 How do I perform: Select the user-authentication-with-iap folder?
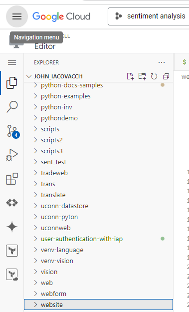[x=99, y=239]
